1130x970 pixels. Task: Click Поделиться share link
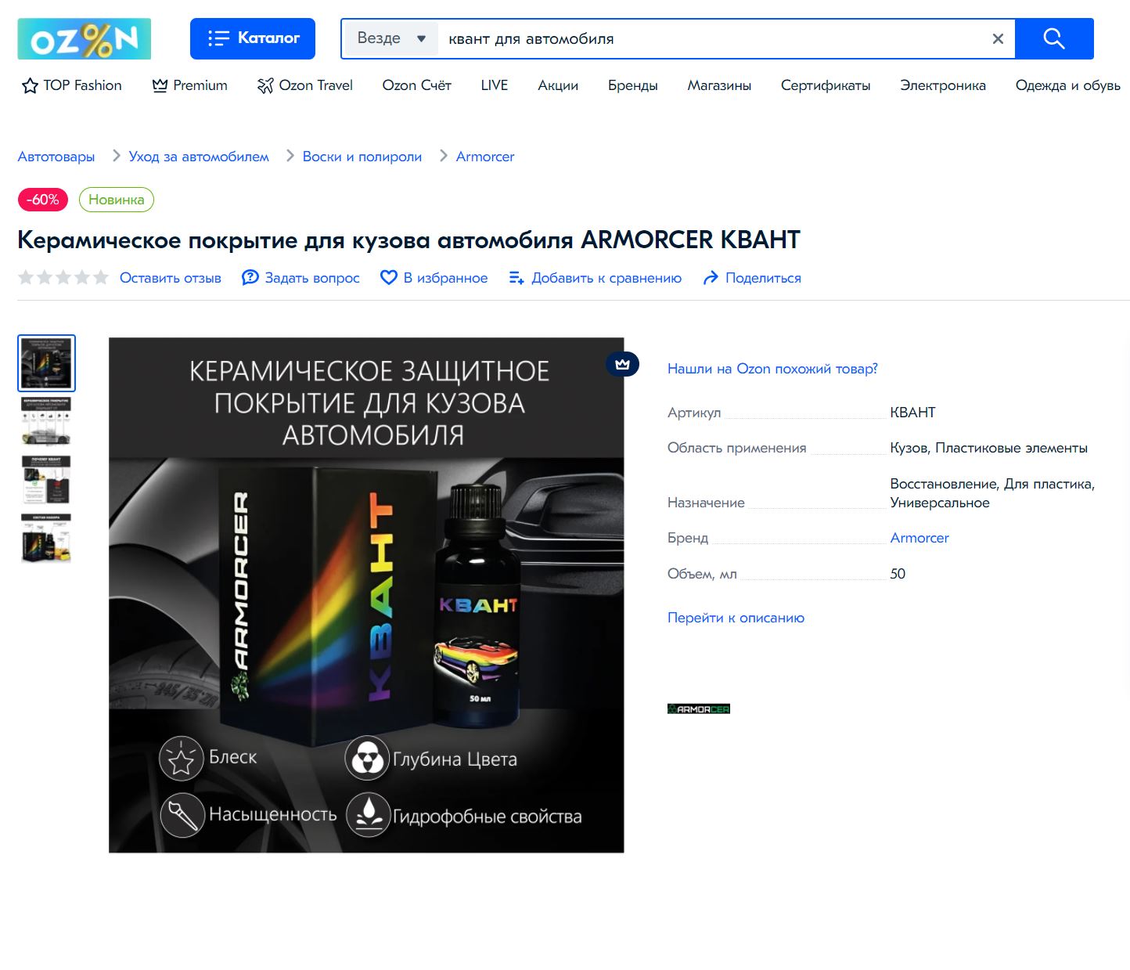(x=752, y=278)
